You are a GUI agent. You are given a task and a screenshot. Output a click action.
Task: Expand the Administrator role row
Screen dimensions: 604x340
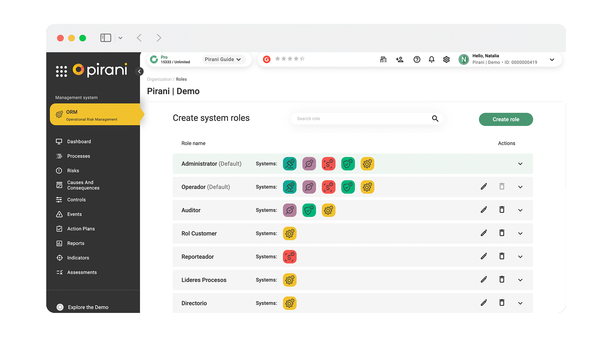point(520,164)
